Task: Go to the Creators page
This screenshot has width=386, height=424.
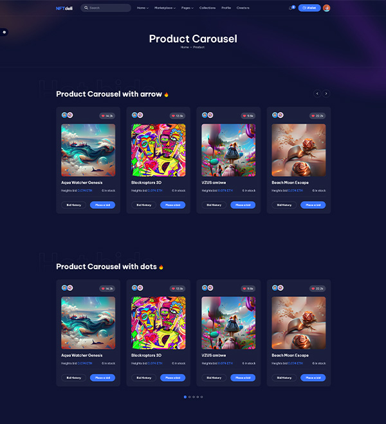Action: [x=243, y=8]
